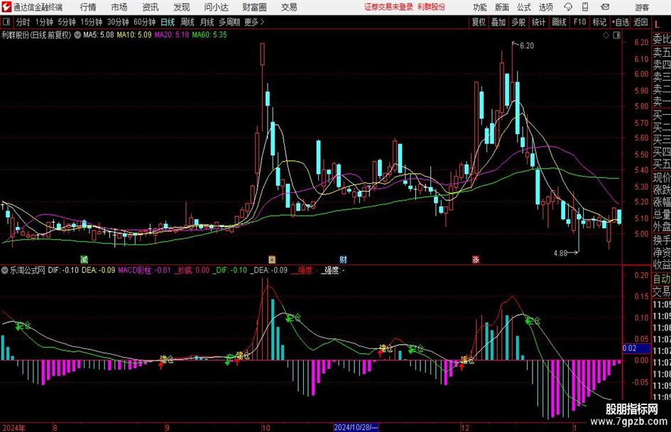Click the 返回 back button
671x432 pixels.
(640, 22)
